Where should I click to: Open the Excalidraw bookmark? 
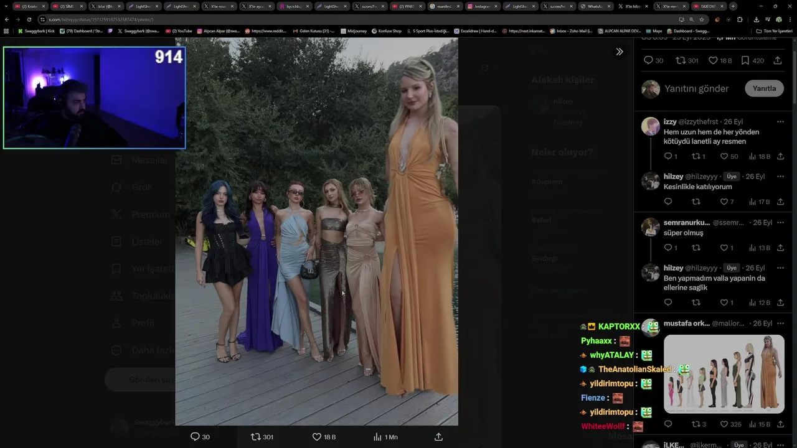tap(475, 30)
